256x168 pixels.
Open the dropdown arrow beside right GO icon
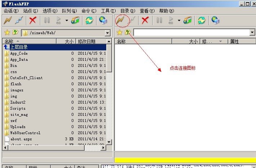[179, 21]
